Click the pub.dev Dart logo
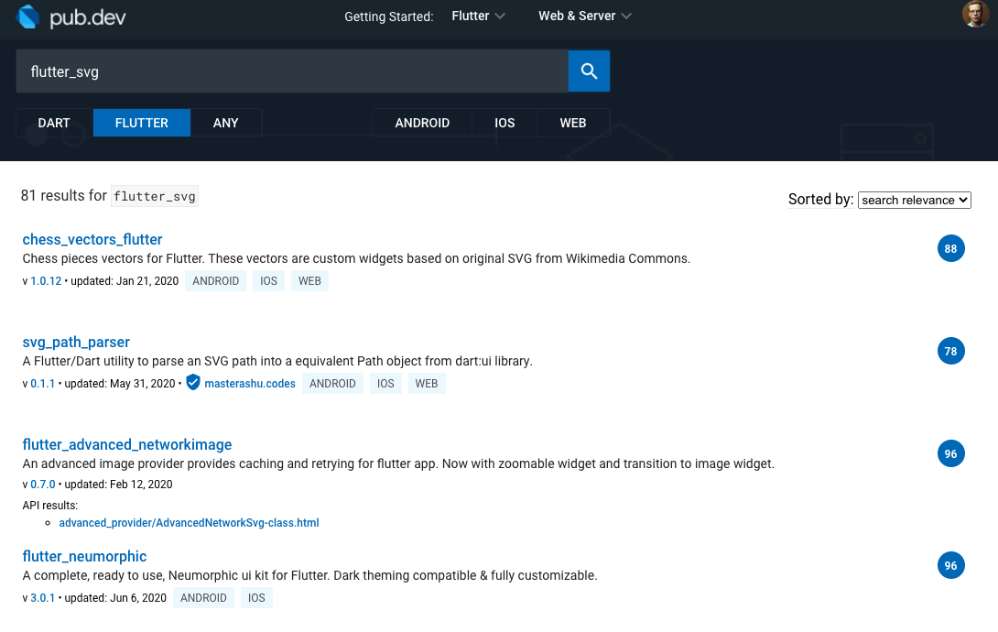998x632 pixels. point(26,16)
